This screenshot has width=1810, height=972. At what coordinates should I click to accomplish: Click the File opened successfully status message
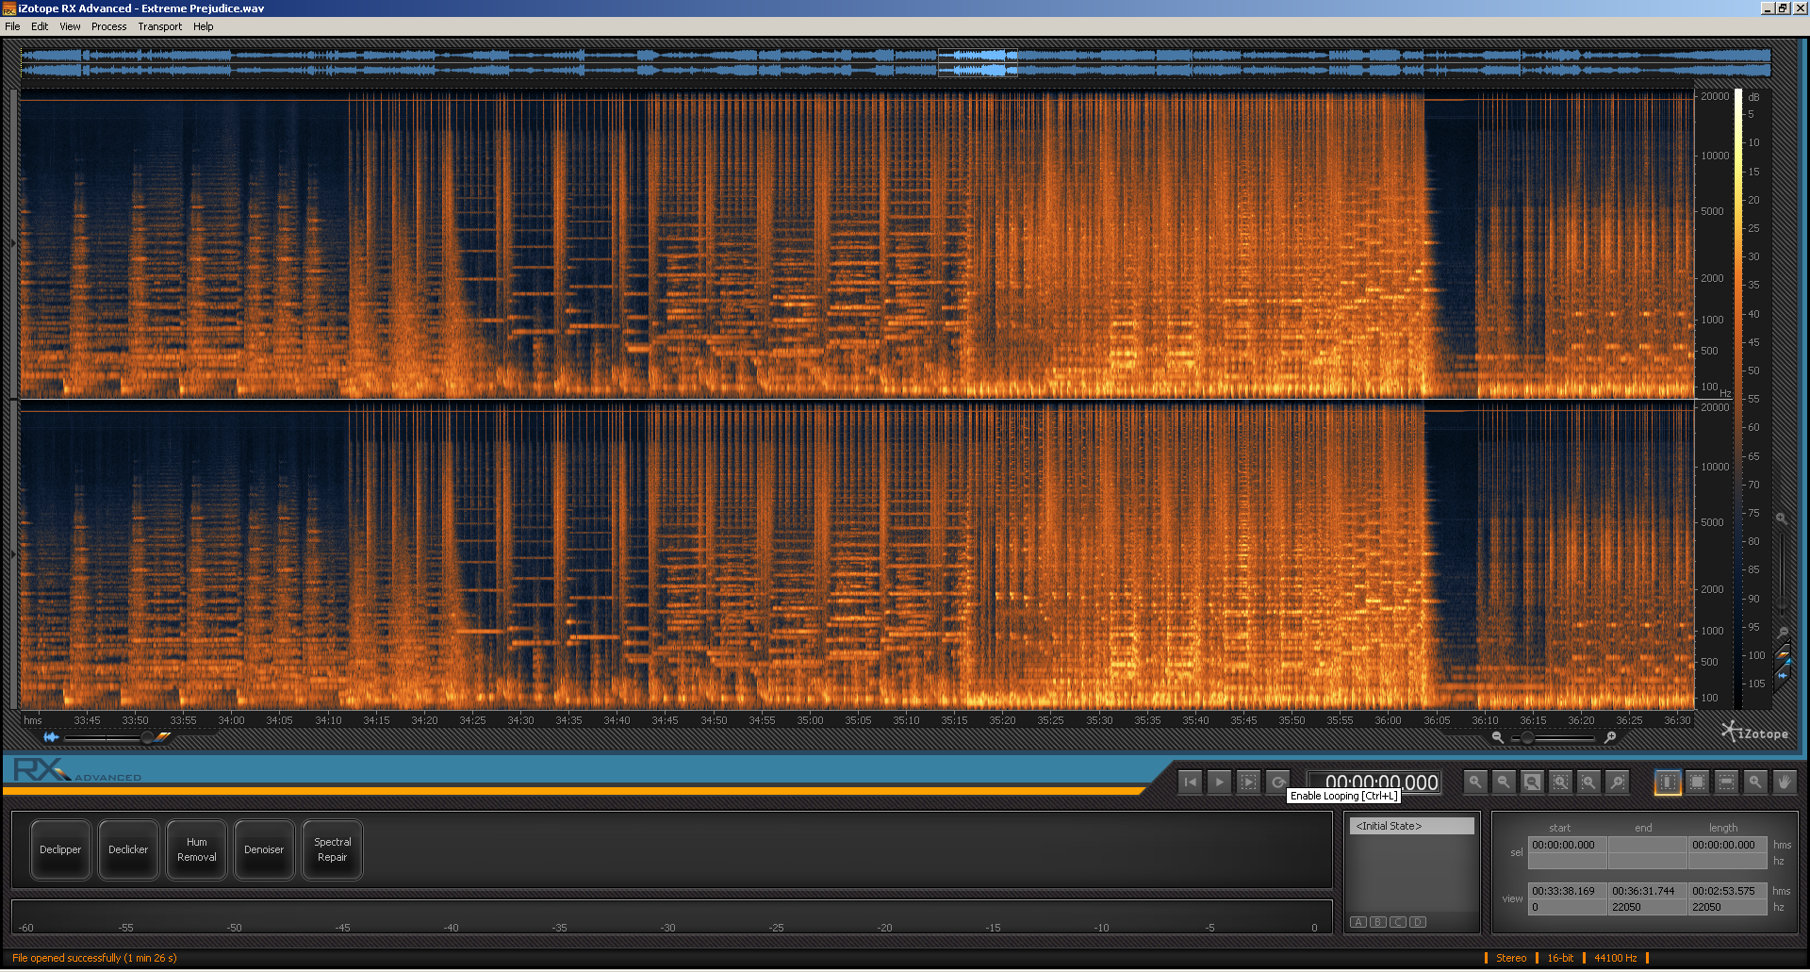click(x=94, y=958)
